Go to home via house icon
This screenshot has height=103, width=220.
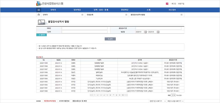(x=39, y=15)
